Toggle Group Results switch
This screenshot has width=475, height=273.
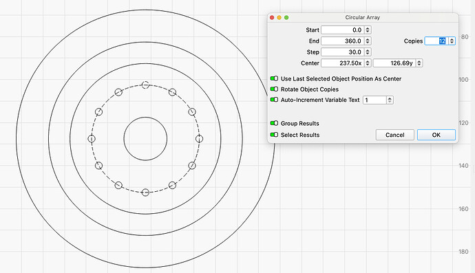274,123
